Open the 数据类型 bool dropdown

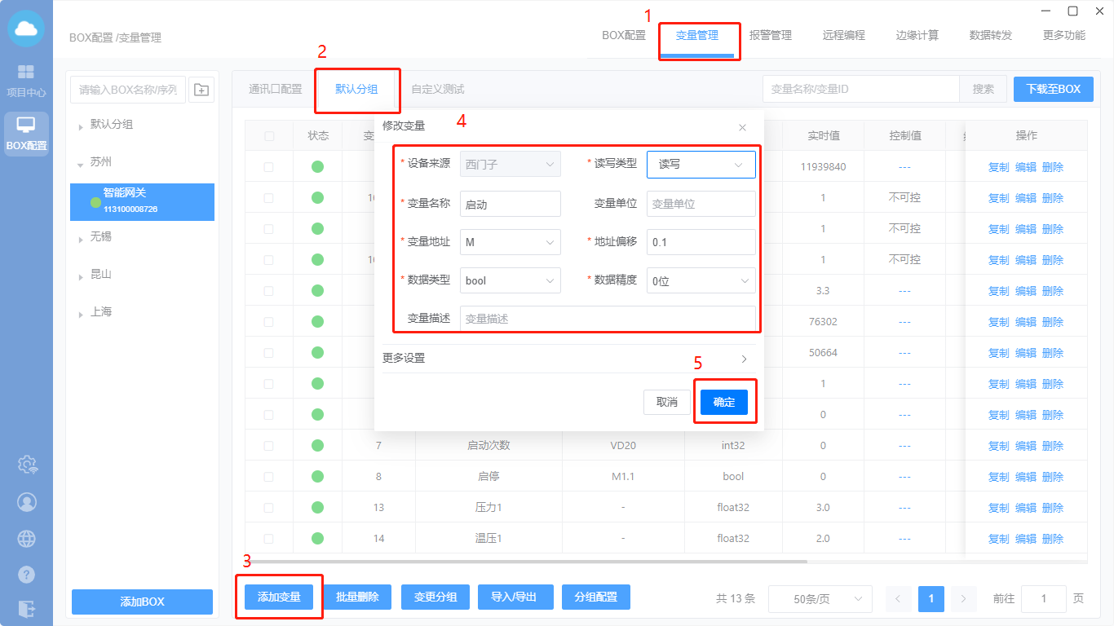[511, 280]
